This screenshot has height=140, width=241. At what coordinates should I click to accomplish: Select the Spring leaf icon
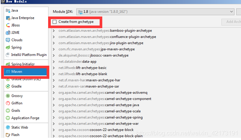tap(8, 47)
